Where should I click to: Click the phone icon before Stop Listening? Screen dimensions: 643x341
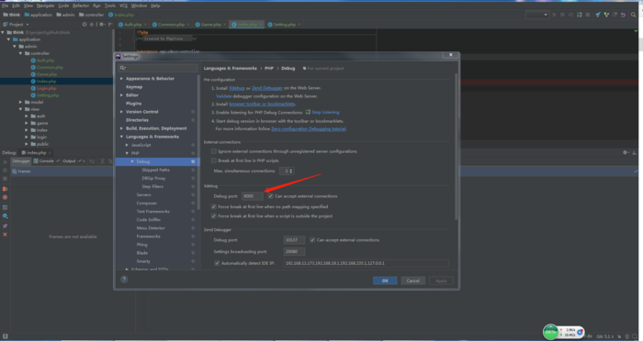point(308,112)
